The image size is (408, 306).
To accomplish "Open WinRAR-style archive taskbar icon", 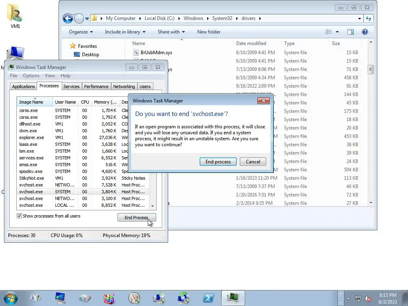I will [109, 298].
